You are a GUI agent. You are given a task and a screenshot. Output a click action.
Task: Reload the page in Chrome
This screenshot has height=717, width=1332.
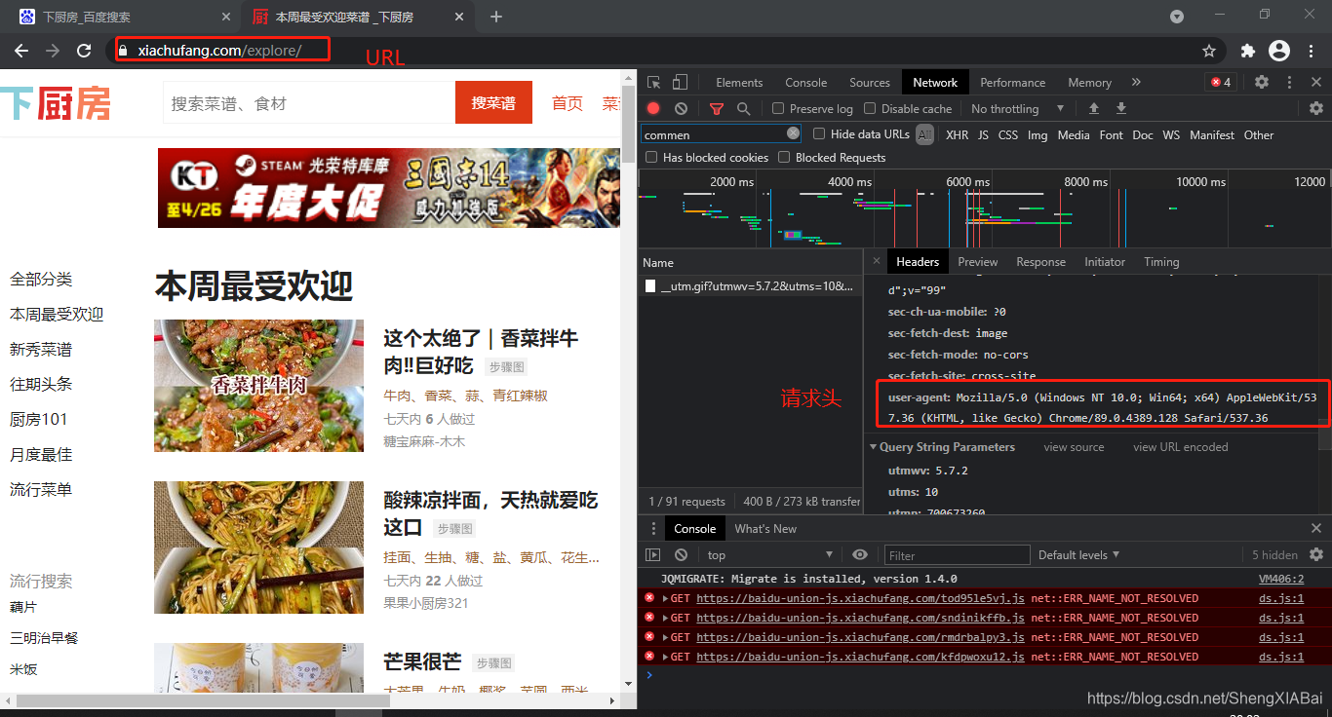click(84, 51)
